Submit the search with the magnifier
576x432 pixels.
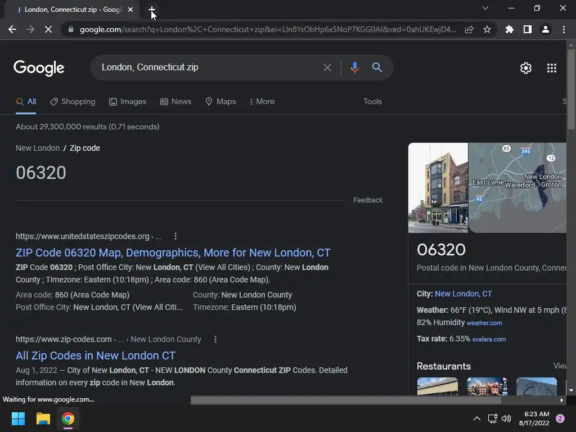pyautogui.click(x=377, y=67)
